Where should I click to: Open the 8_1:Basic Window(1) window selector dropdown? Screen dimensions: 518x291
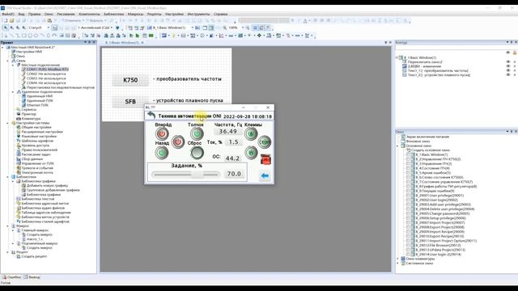[x=193, y=27]
